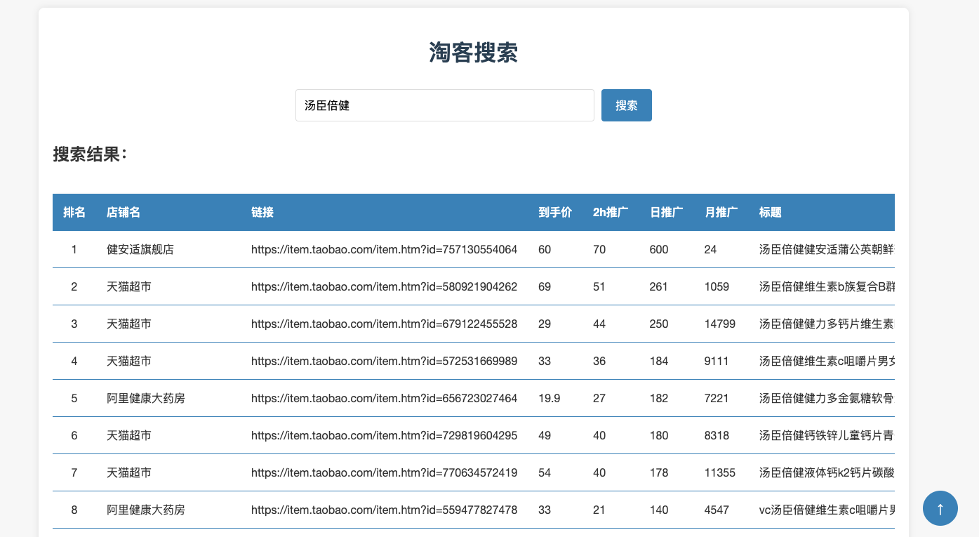This screenshot has height=537, width=979.
Task: Click 天猫超市 shop name in rank 3 row
Action: tap(129, 324)
